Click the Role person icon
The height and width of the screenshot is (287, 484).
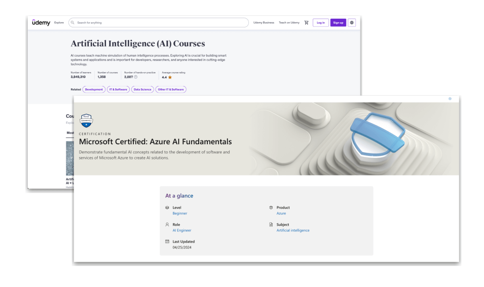coord(167,224)
